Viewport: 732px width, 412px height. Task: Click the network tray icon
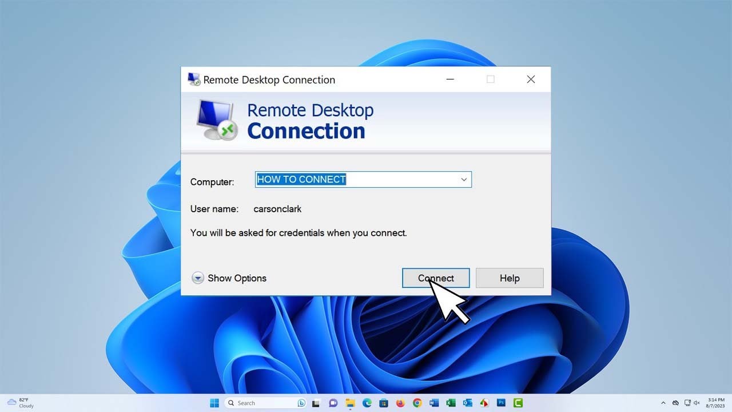[687, 403]
